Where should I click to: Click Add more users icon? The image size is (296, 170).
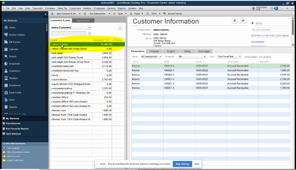click(x=4, y=156)
